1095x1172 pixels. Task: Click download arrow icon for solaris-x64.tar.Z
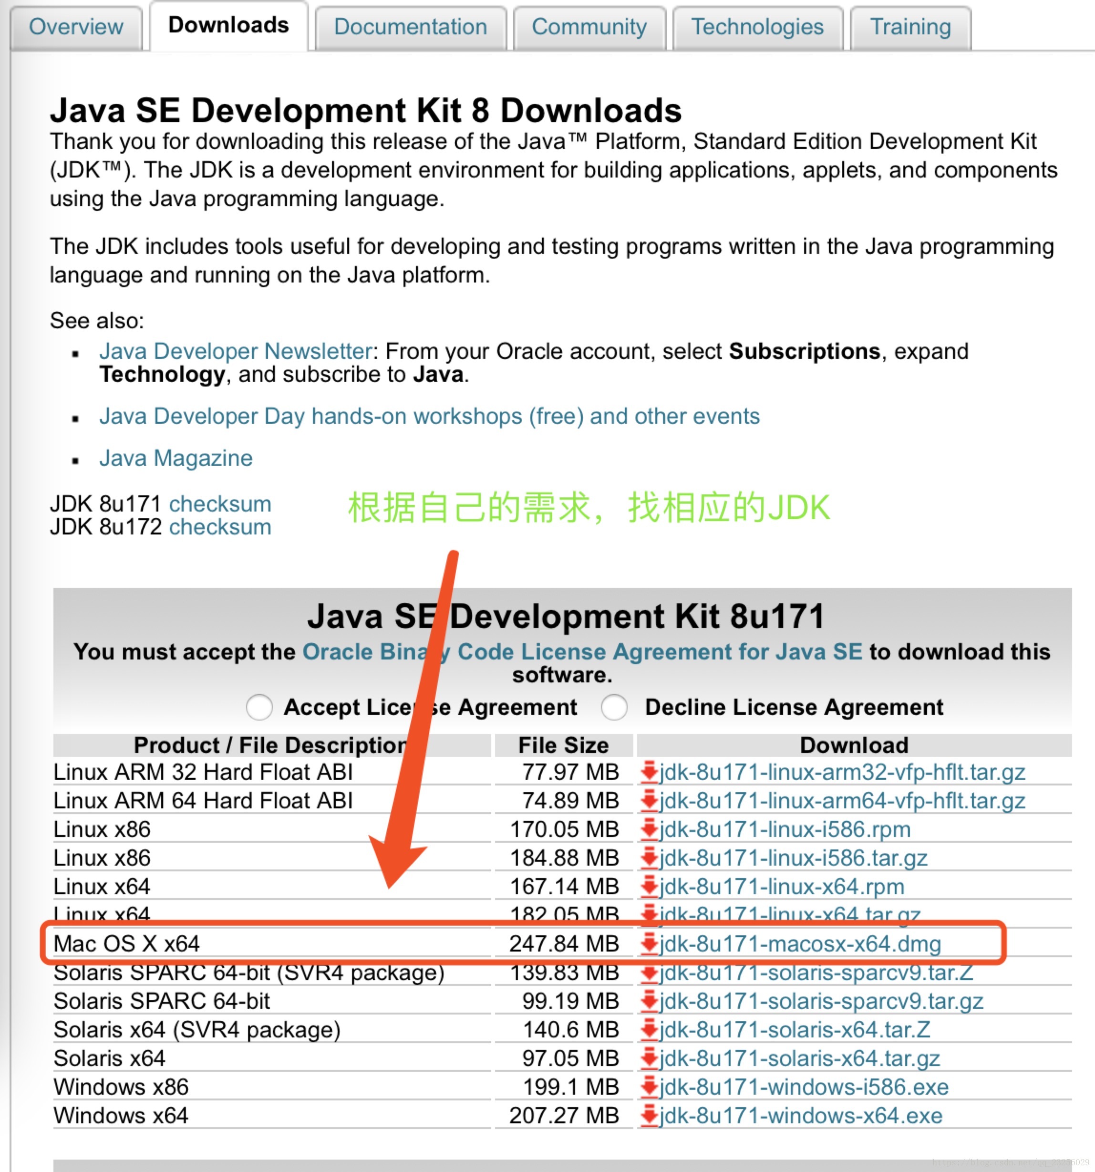tap(649, 1029)
